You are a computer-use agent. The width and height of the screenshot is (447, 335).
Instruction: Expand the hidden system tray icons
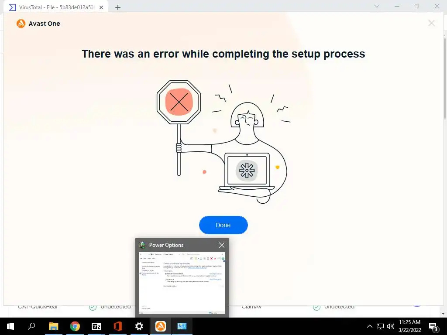coord(369,326)
